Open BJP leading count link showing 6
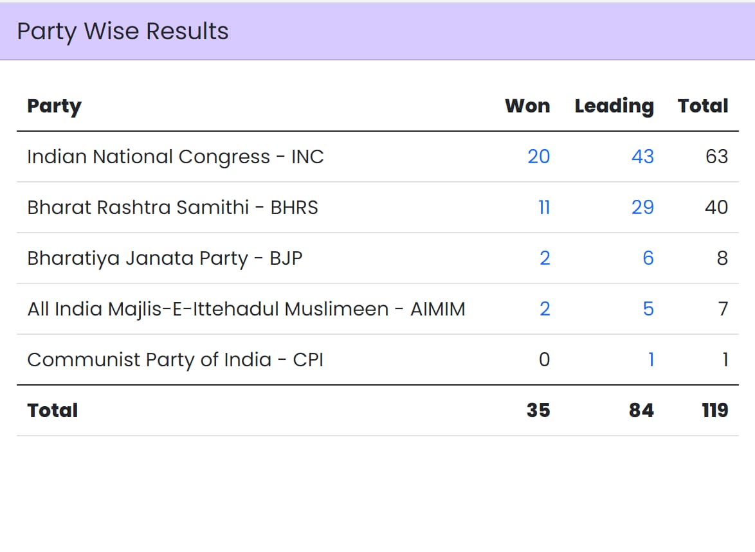 click(x=648, y=258)
